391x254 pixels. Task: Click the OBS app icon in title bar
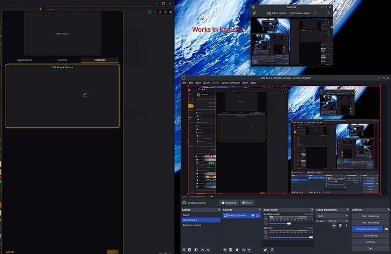coord(184,78)
